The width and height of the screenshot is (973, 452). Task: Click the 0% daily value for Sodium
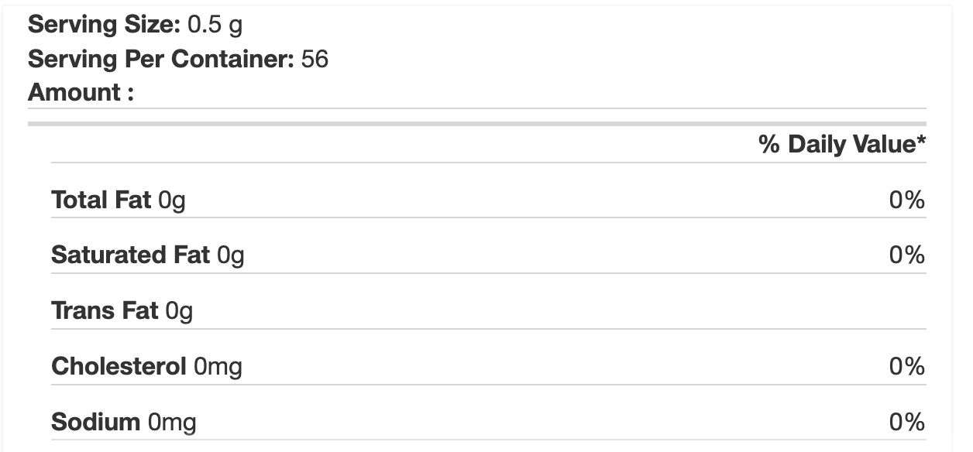(x=906, y=422)
